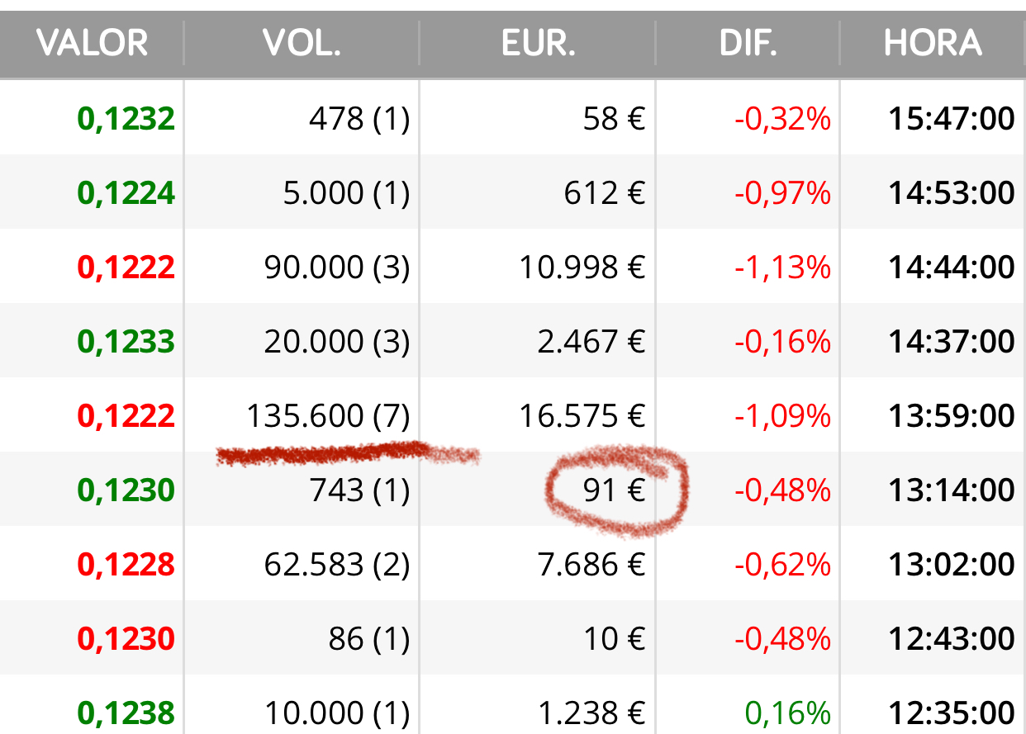The image size is (1026, 734).
Task: Click the volume 743 (1) cell
Action: pos(359,490)
